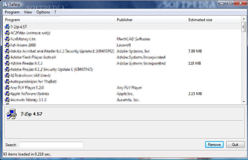This screenshot has height=160, width=248.
Task: Click the installer icon on the 7.99 MB row
Action: tap(7, 51)
